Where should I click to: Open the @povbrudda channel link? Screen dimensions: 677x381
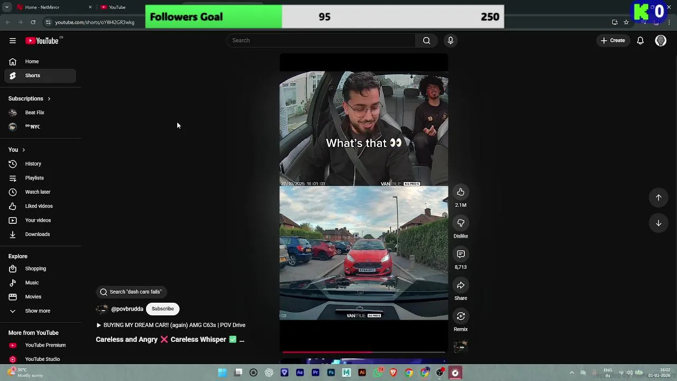click(x=127, y=309)
